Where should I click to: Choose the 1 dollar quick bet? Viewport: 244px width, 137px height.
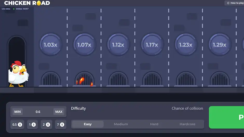(x=32, y=124)
